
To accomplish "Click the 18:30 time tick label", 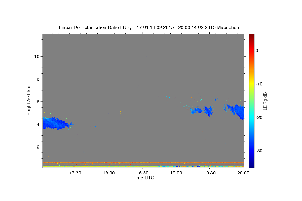I will pos(142,173).
